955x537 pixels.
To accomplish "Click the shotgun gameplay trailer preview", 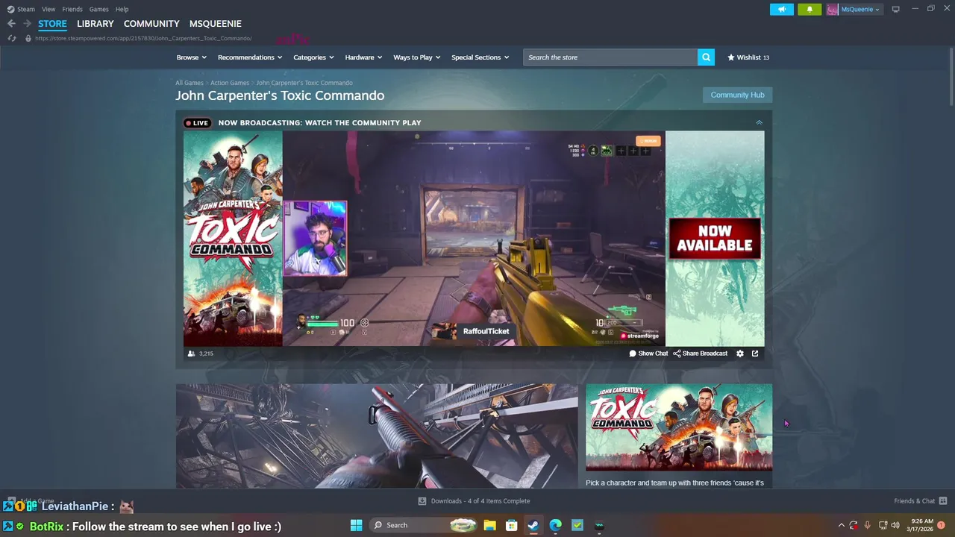I will [x=377, y=436].
